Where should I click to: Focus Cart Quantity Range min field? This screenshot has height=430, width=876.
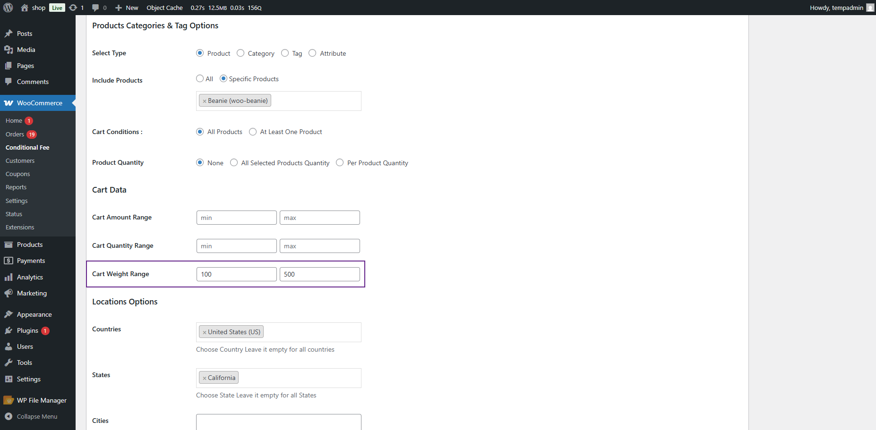click(x=237, y=246)
